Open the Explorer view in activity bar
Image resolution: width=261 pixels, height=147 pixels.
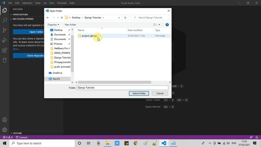[4, 10]
